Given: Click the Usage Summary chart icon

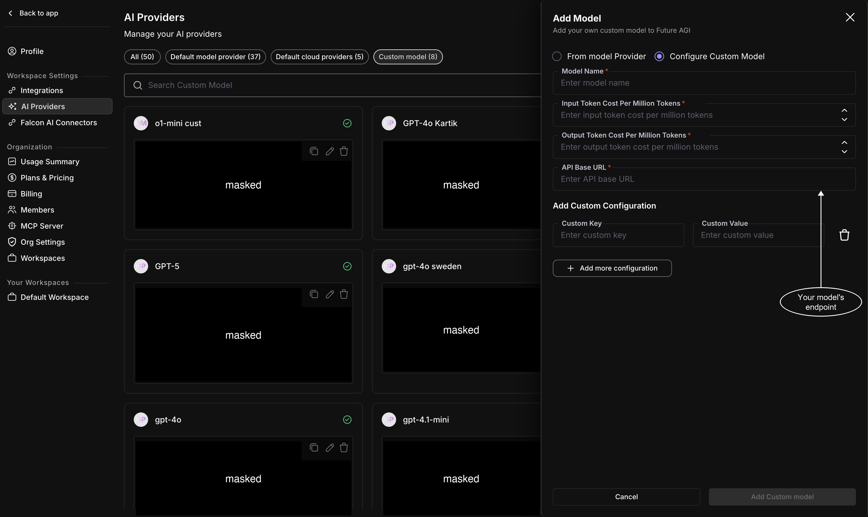Looking at the screenshot, I should [12, 161].
